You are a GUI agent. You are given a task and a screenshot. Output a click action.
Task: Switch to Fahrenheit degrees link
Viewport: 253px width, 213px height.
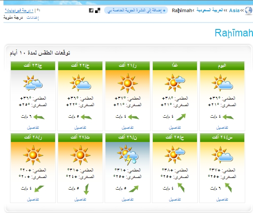[19, 10]
